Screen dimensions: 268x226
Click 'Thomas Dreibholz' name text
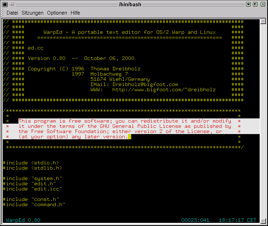116,69
